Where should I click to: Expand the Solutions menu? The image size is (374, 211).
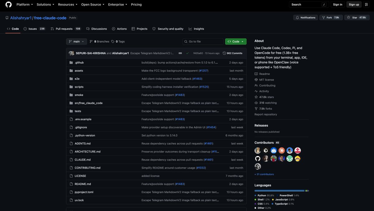coord(46,4)
